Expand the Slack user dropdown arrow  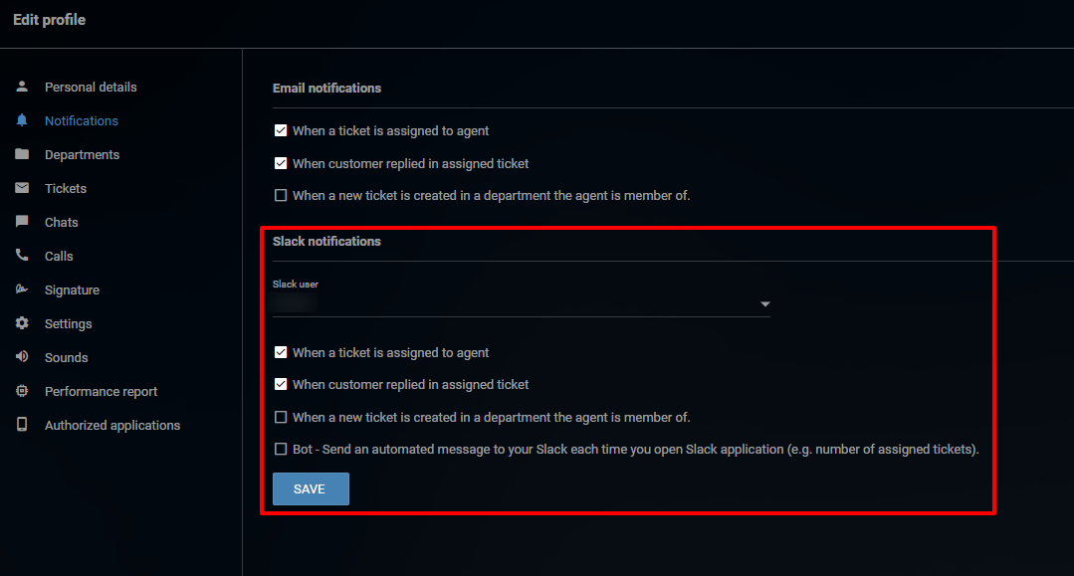764,304
